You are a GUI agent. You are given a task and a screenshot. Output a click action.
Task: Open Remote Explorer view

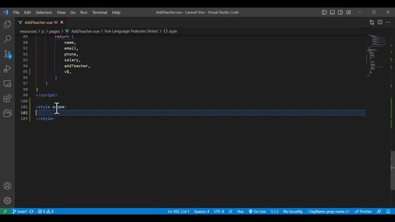click(7, 84)
